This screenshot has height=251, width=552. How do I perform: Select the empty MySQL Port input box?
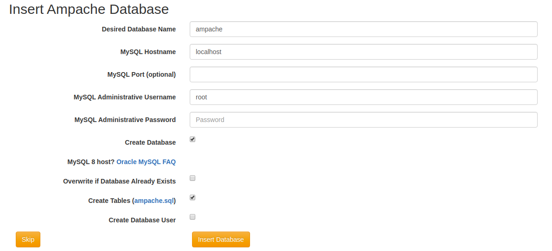(363, 74)
